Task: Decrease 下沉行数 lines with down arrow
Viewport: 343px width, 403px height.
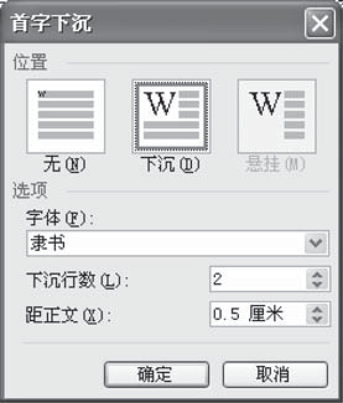Action: coord(318,285)
